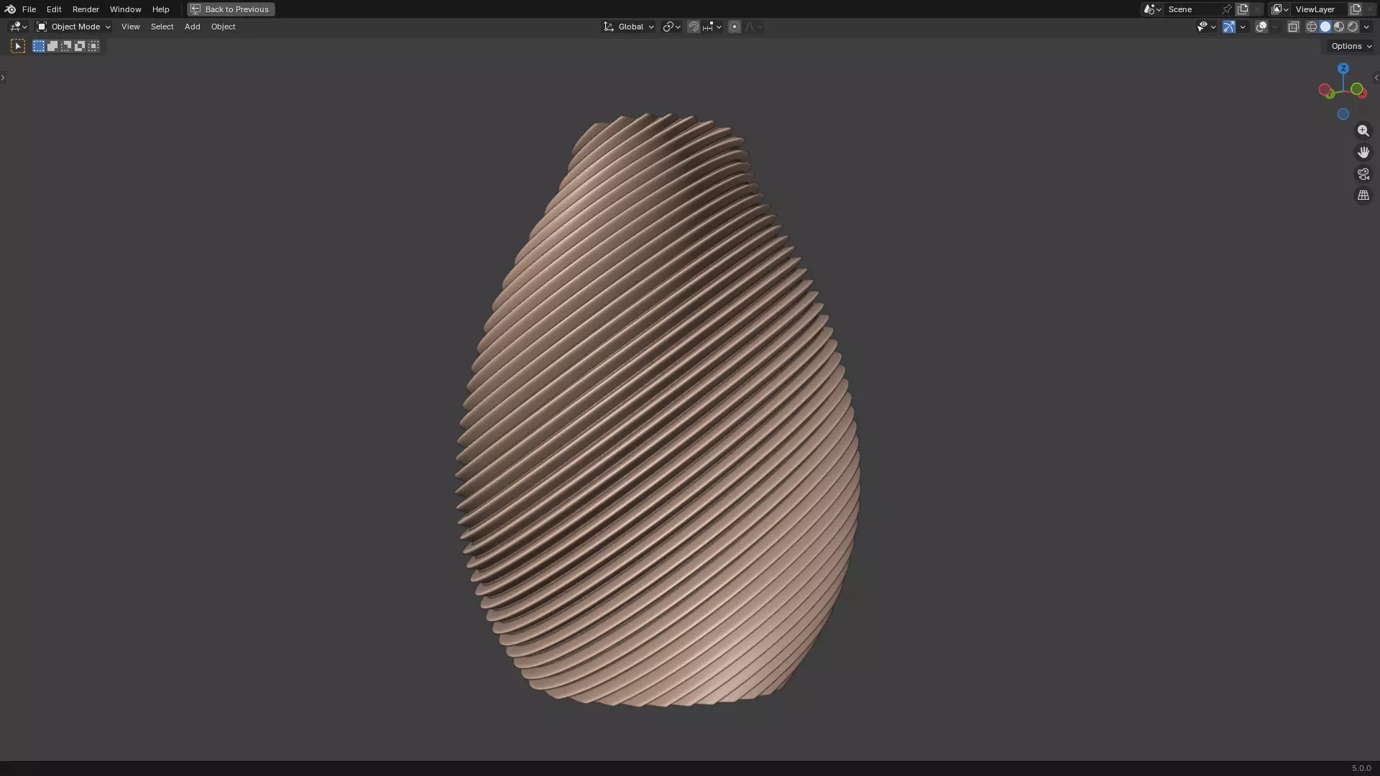Switch to rendered viewport shading
Viewport: 1380px width, 776px height.
tap(1353, 27)
